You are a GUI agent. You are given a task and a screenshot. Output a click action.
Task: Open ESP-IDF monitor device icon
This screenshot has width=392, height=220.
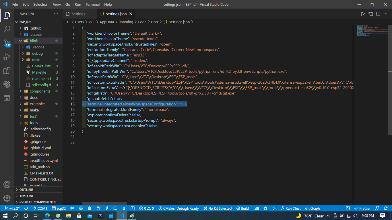click(115, 208)
